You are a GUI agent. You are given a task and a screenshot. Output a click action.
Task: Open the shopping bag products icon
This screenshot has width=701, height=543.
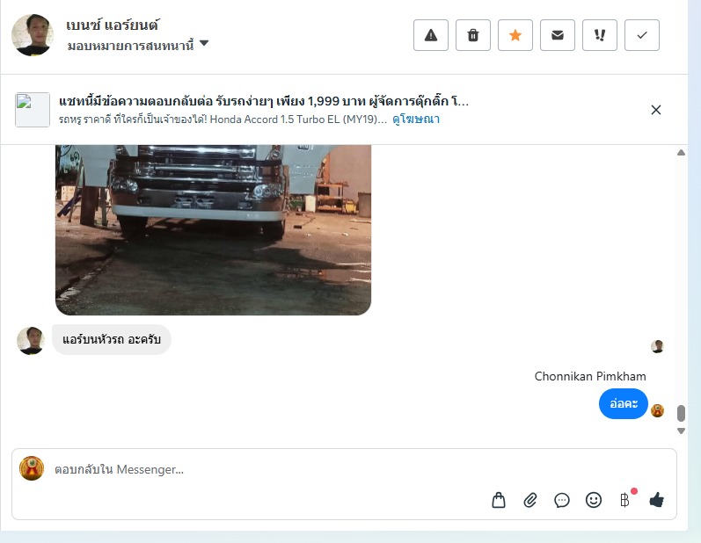pos(499,500)
